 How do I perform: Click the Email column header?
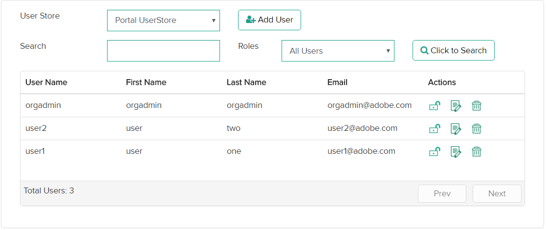[337, 83]
